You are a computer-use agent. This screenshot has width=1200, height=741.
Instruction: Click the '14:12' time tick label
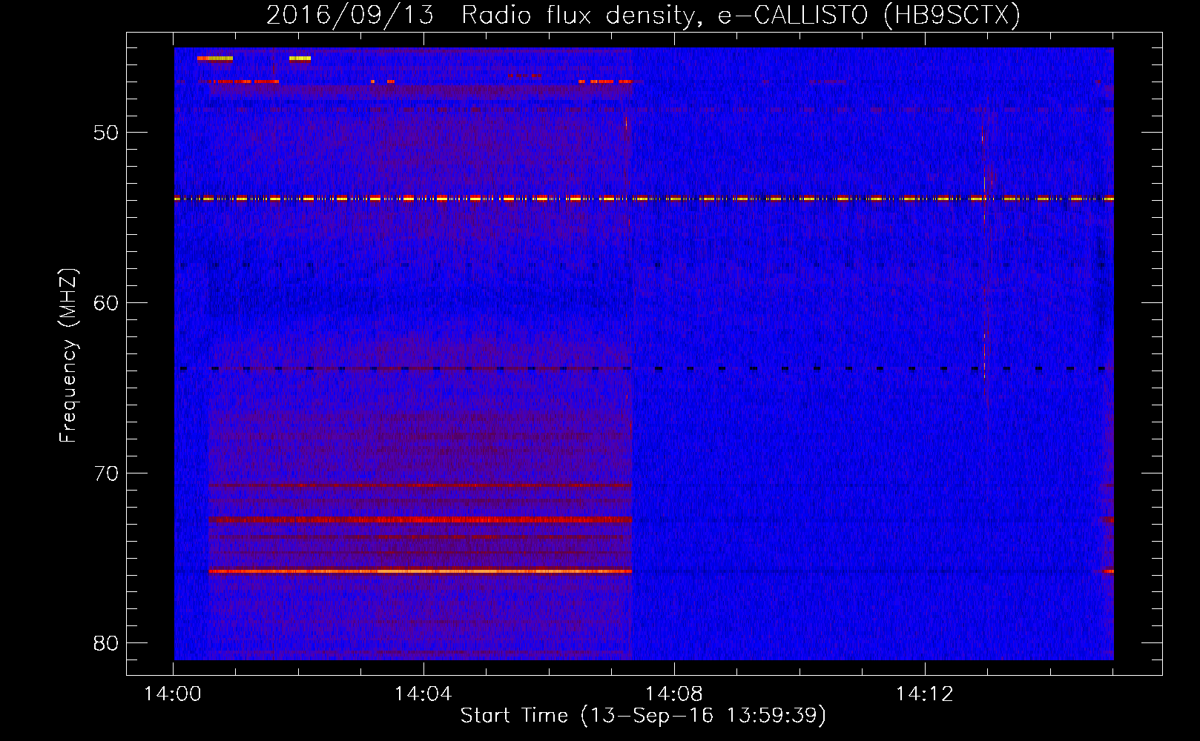coord(924,694)
